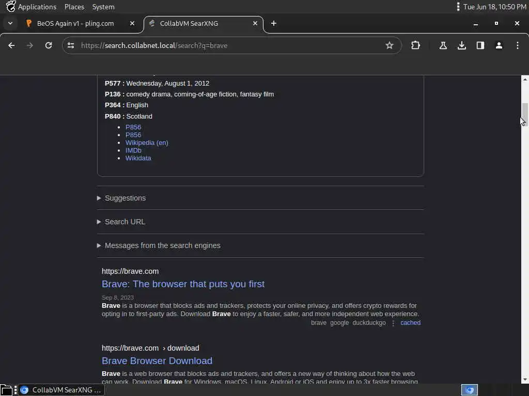Open the System menu
This screenshot has width=529, height=396.
103,7
